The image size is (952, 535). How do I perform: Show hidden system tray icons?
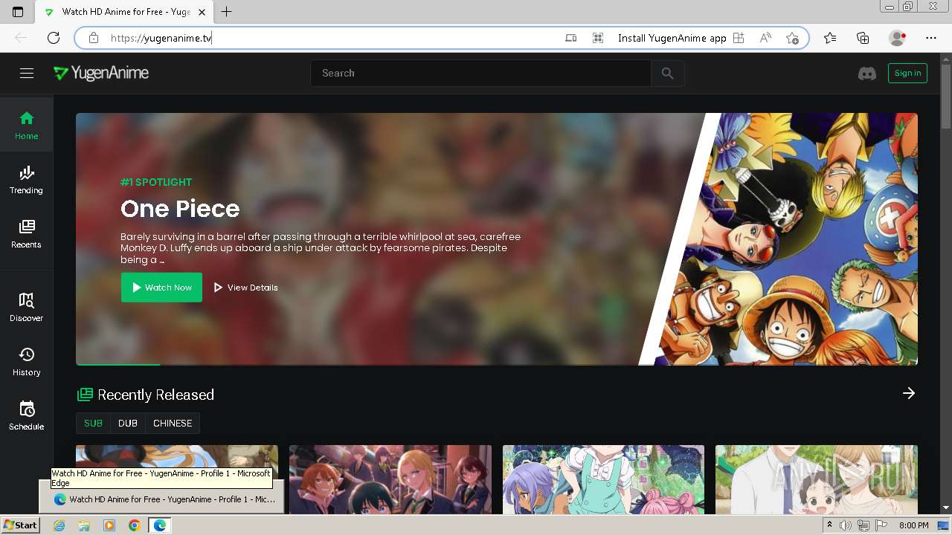click(x=829, y=525)
